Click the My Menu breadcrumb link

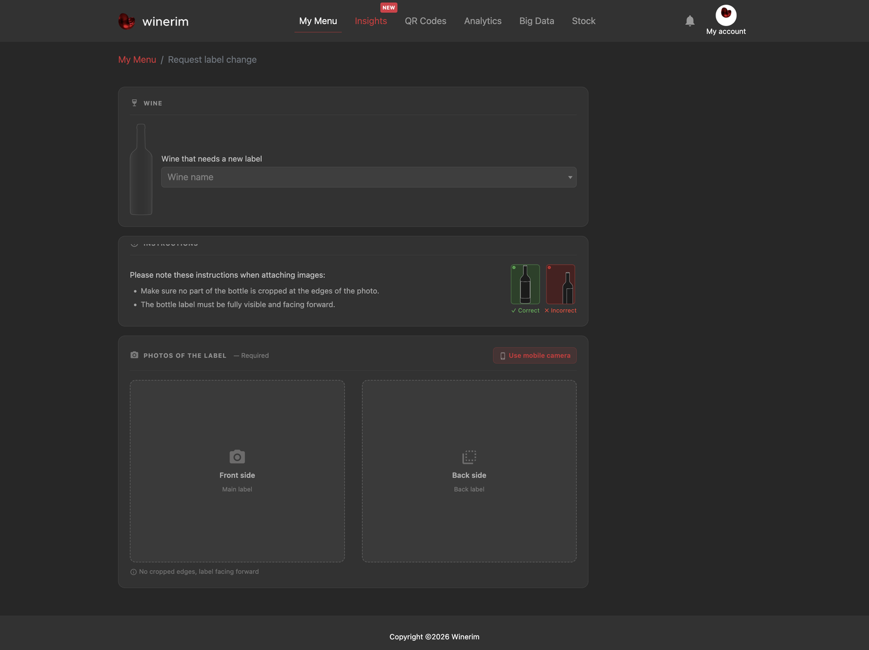(137, 60)
